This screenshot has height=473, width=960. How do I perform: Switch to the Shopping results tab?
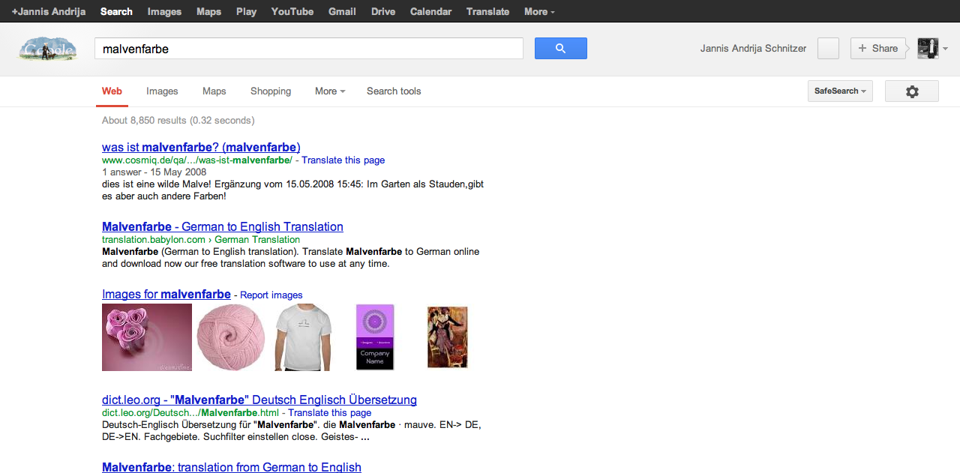(271, 91)
